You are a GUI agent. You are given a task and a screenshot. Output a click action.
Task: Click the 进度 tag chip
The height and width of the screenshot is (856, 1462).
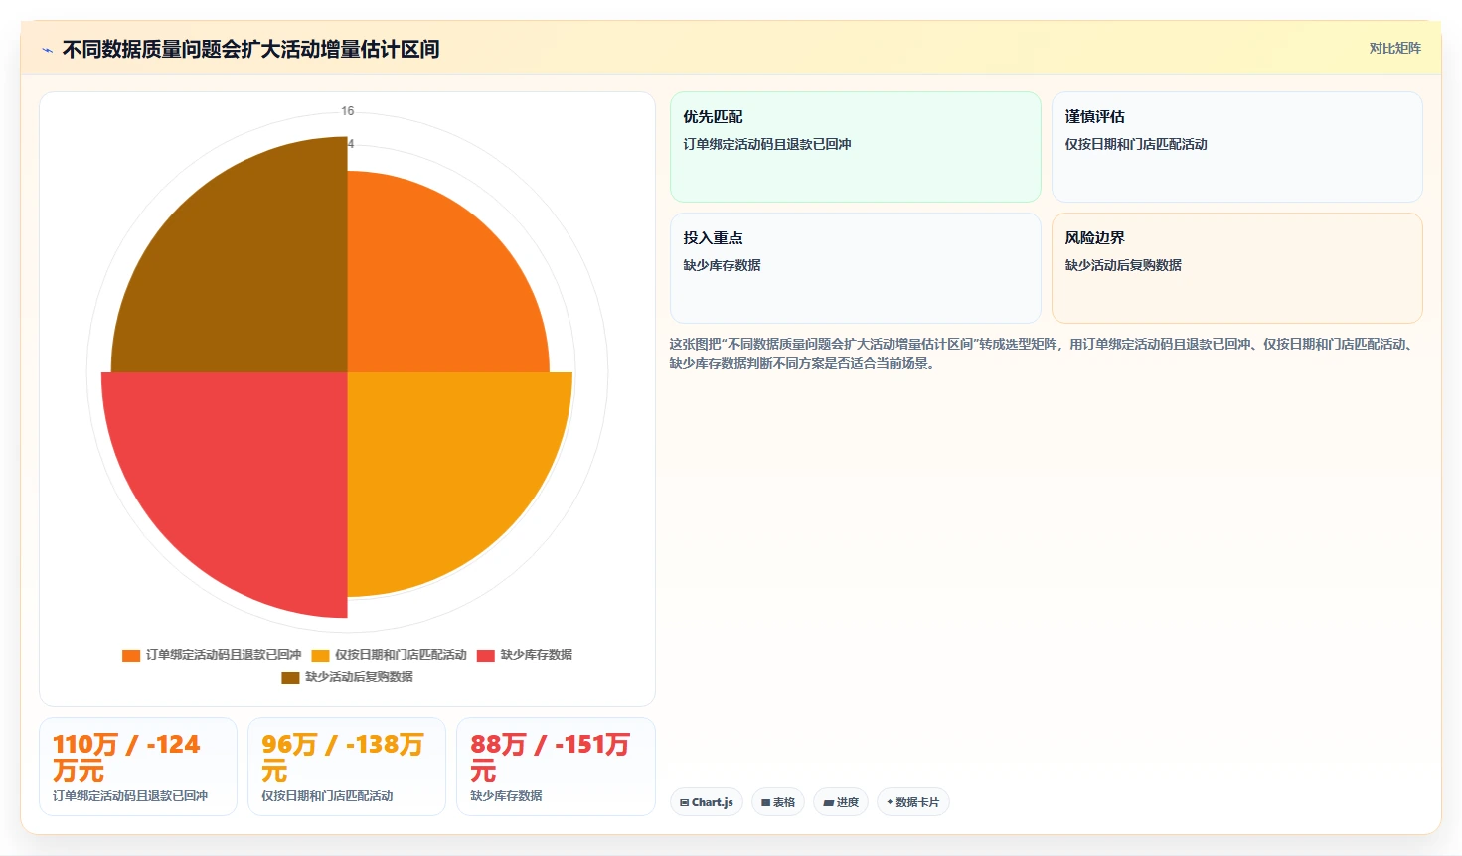point(841,802)
